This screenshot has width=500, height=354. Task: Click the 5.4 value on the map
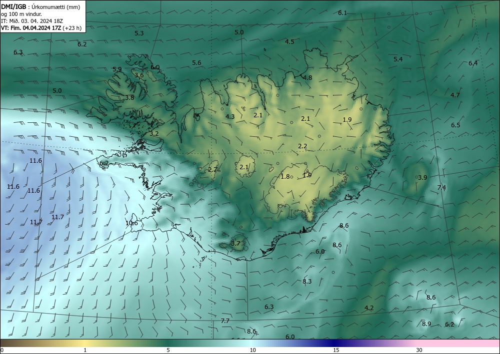[398, 59]
